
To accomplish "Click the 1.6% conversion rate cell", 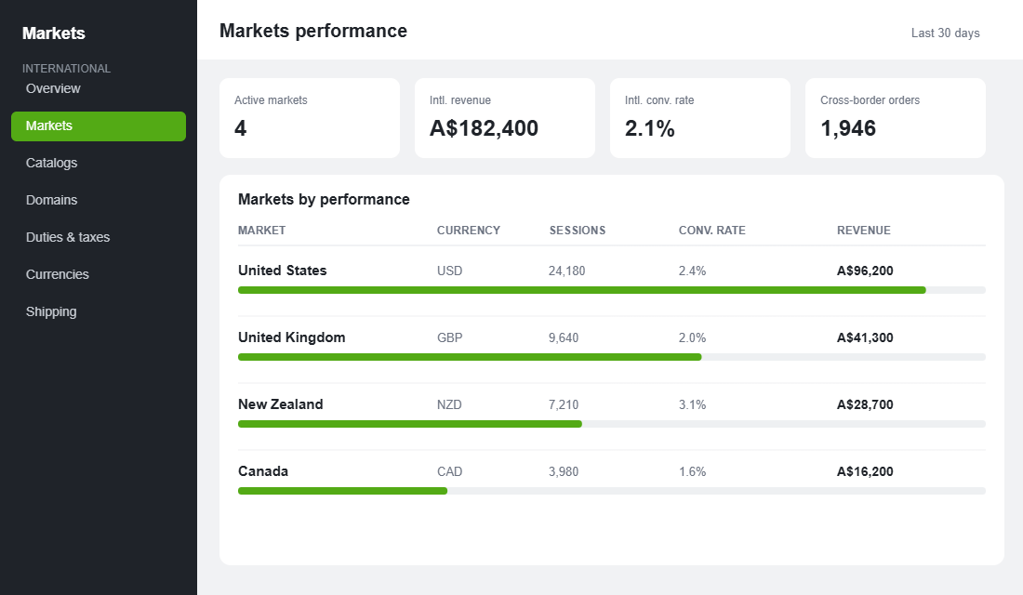I will (x=692, y=471).
